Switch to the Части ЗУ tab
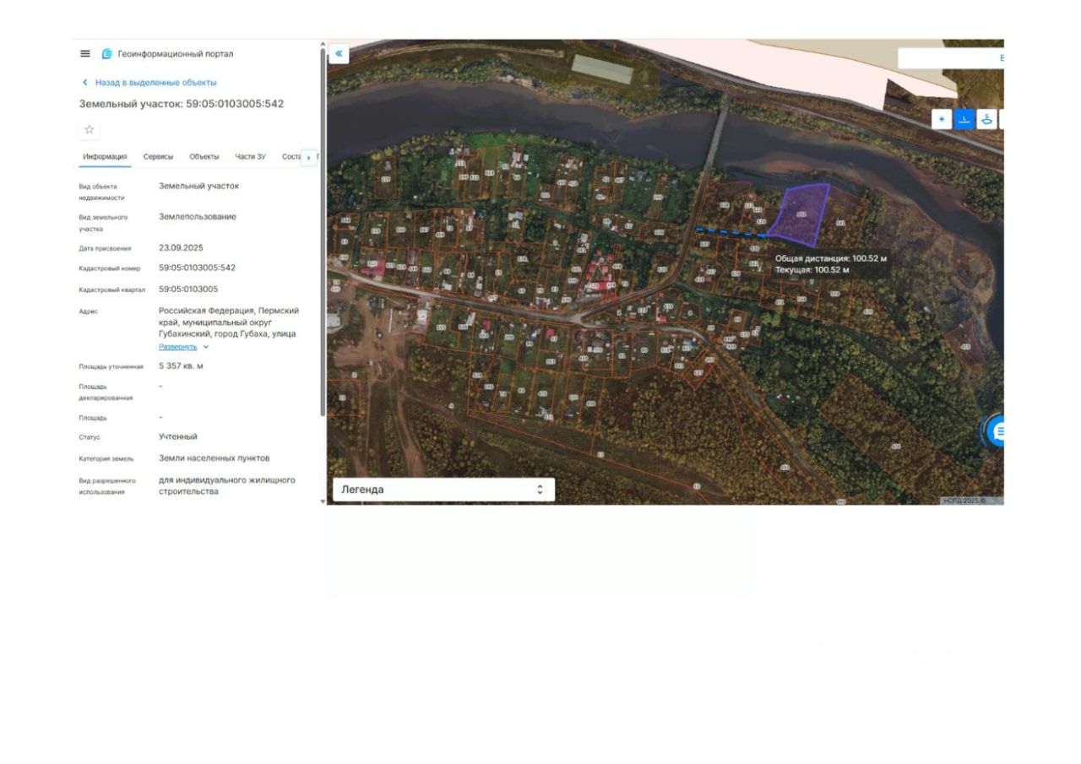 click(250, 157)
